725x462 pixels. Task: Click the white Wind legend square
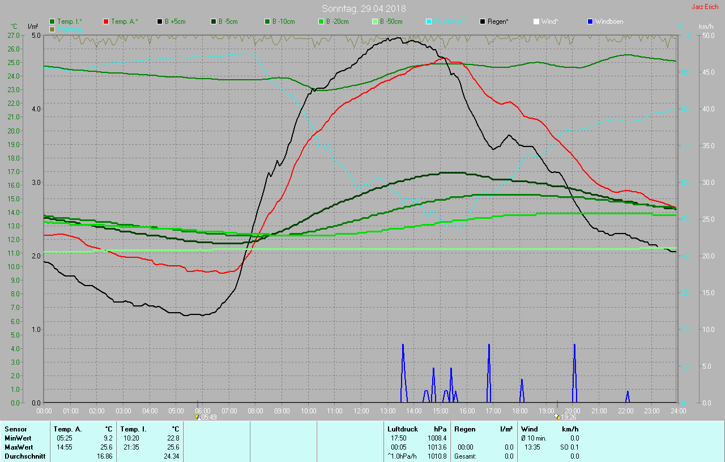coord(536,21)
